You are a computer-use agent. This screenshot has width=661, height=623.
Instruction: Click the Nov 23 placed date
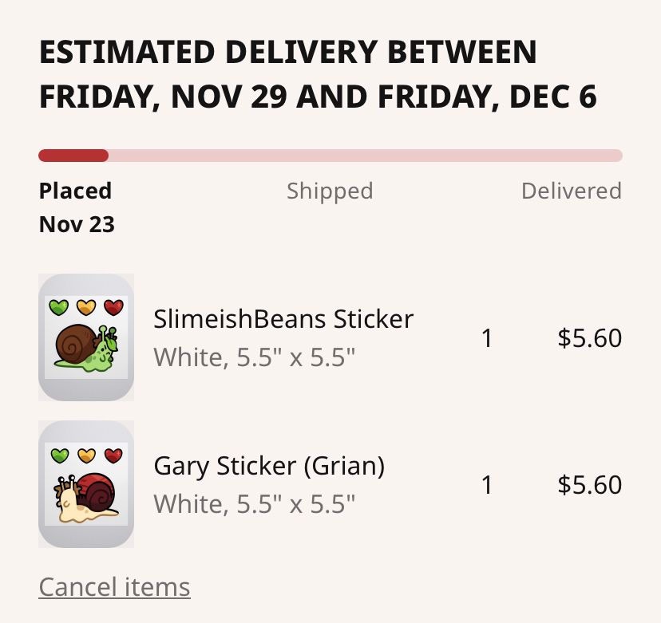click(77, 224)
